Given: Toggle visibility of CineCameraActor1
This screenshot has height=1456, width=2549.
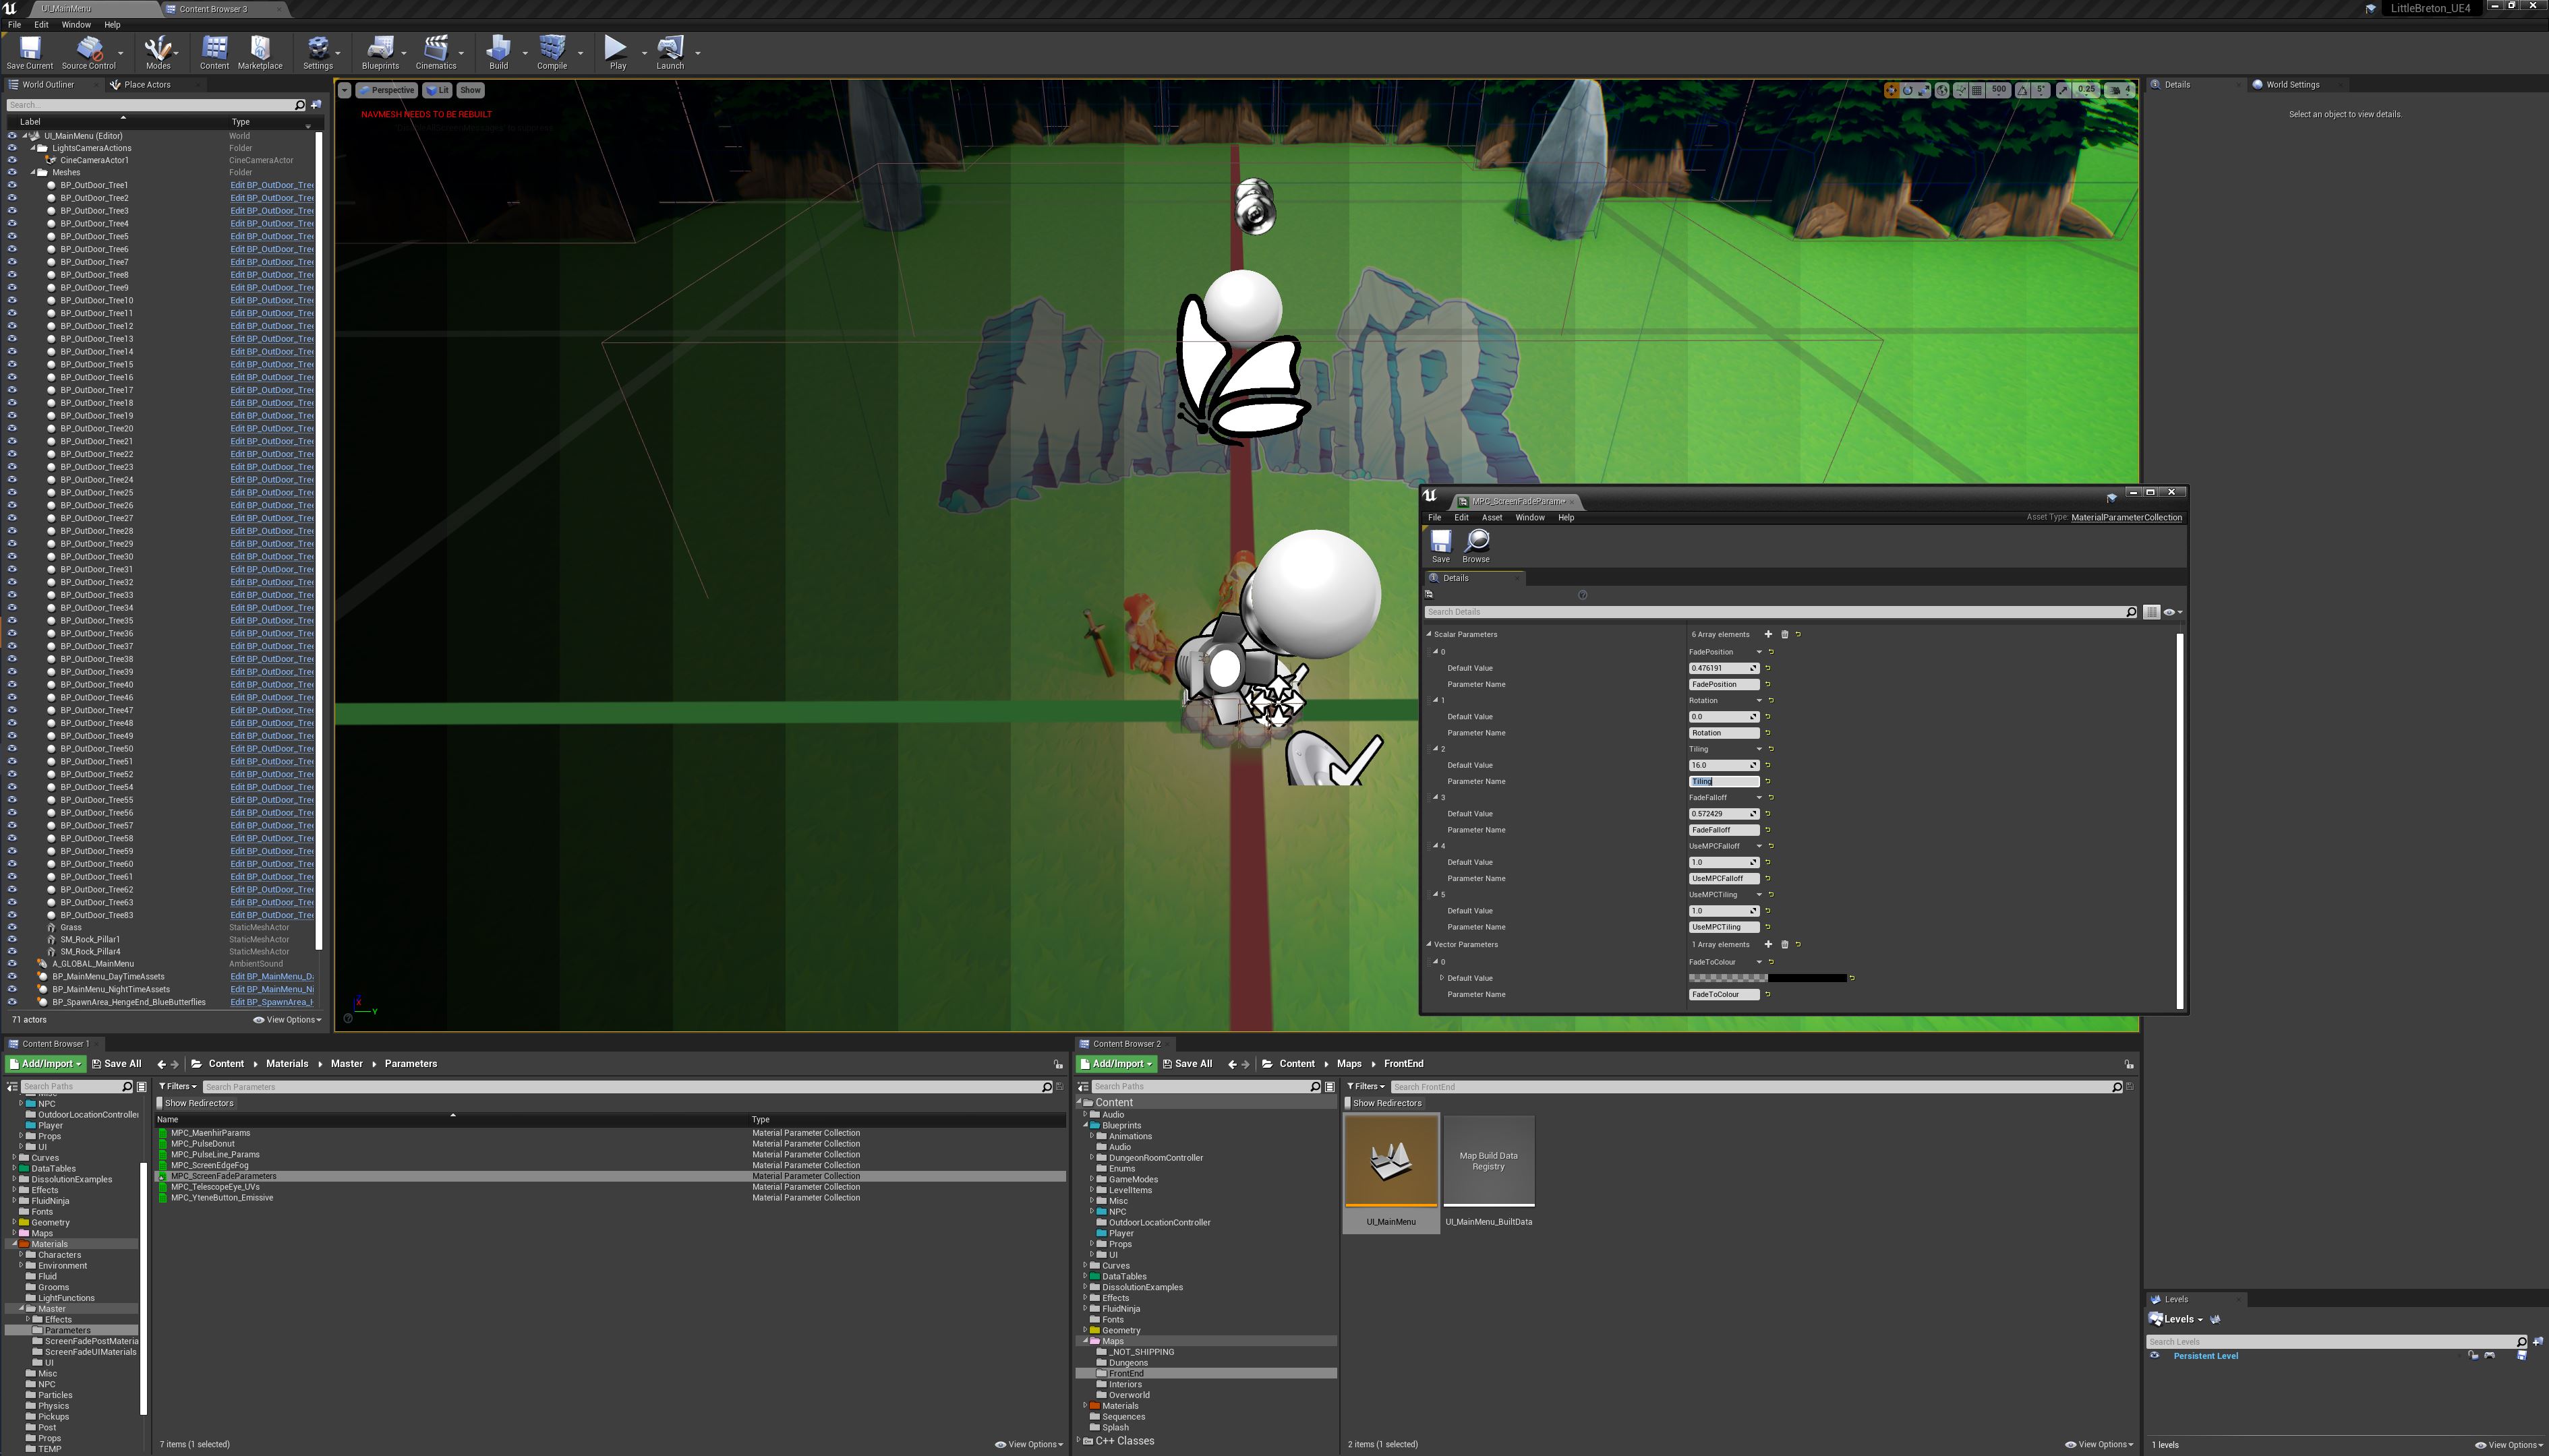Looking at the screenshot, I should [12, 160].
